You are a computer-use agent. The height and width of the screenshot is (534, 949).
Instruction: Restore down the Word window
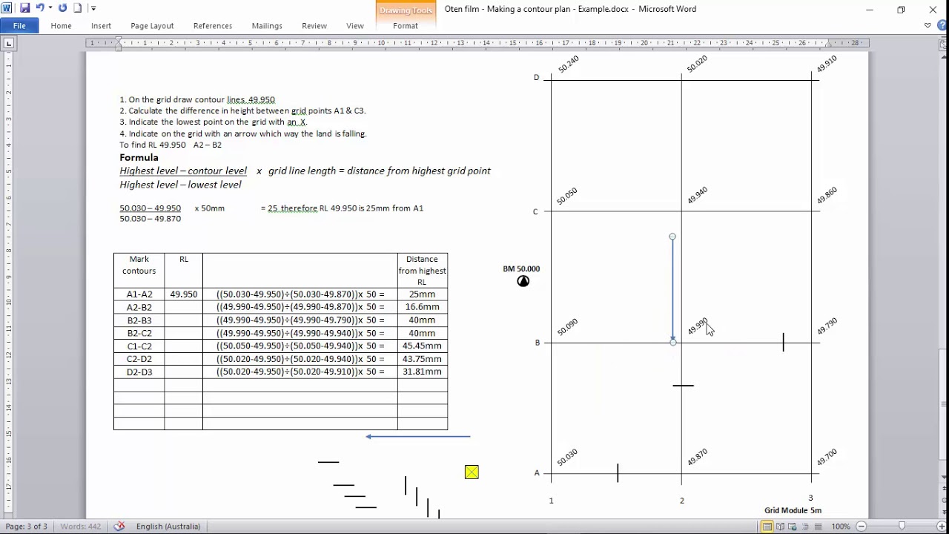[x=901, y=10]
